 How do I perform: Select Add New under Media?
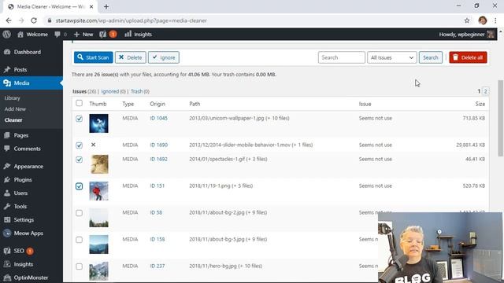(x=15, y=109)
